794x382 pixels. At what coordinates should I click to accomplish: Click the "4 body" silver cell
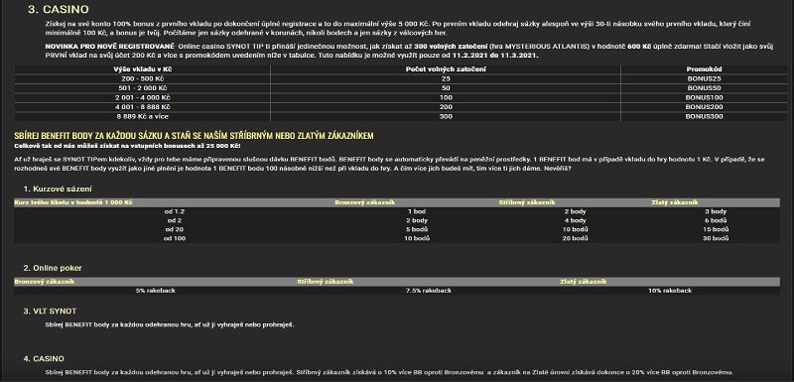(x=576, y=220)
